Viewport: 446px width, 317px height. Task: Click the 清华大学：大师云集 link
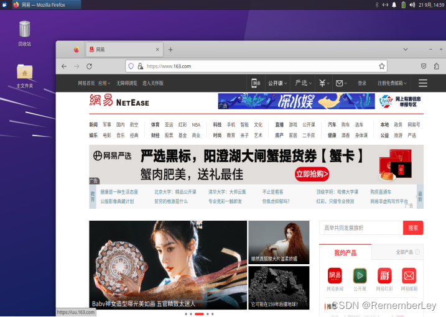click(x=227, y=192)
